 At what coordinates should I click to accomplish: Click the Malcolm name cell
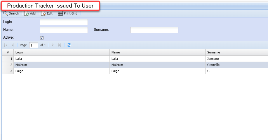tap(157, 65)
